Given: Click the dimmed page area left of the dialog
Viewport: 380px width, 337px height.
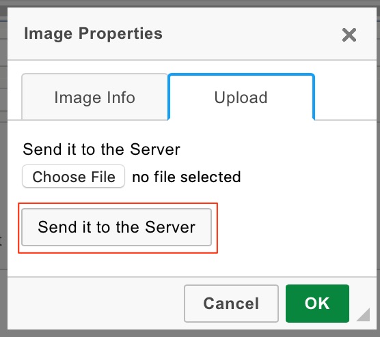Looking at the screenshot, I should tap(3, 169).
